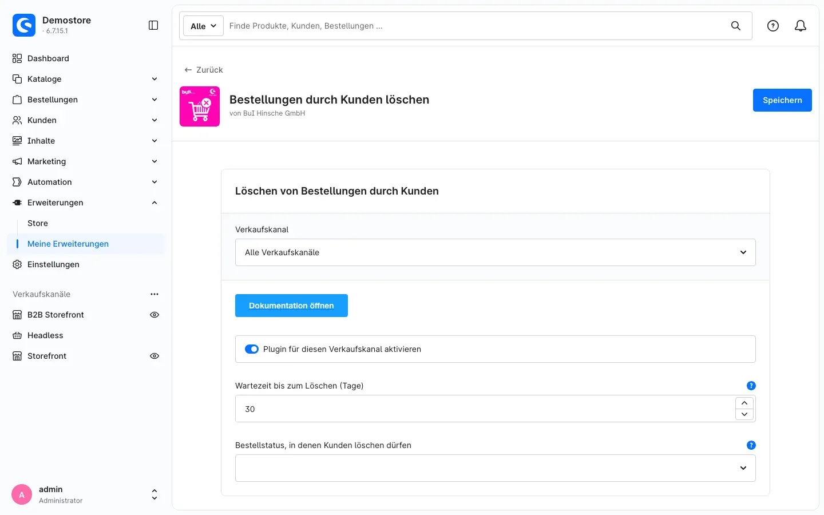
Task: Click the Shopware logo icon
Action: (24, 25)
